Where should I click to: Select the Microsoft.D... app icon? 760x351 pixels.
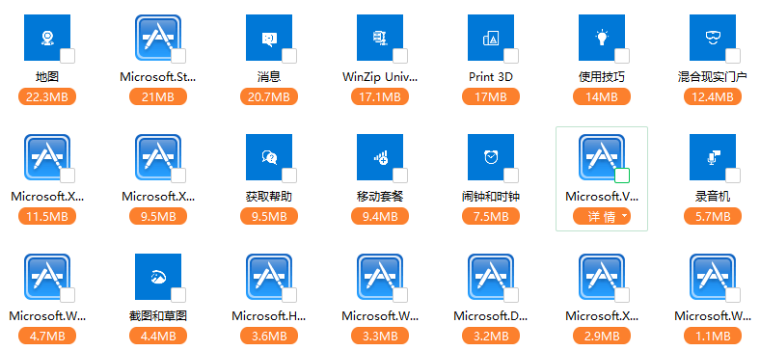click(x=491, y=277)
